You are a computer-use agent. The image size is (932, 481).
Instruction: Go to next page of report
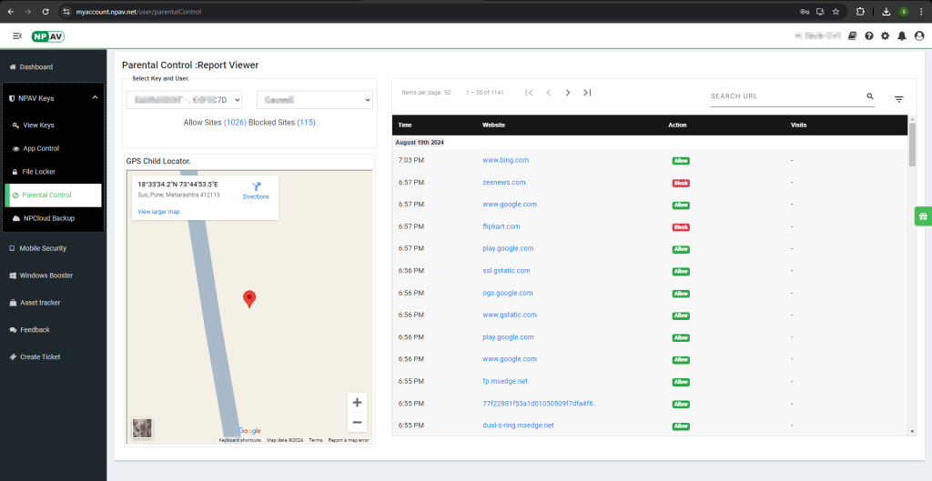click(567, 93)
